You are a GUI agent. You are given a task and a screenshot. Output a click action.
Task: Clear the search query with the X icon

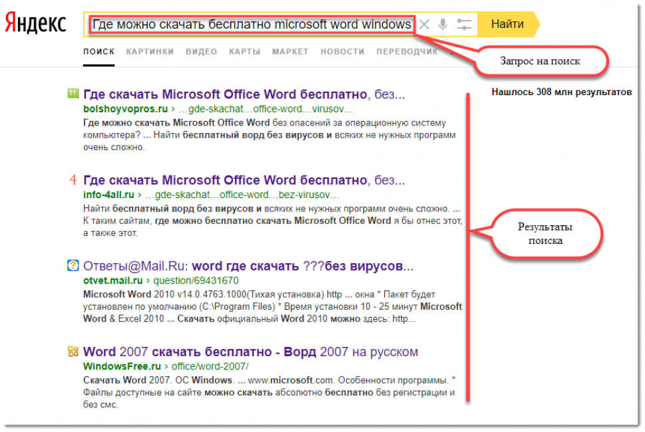point(424,25)
